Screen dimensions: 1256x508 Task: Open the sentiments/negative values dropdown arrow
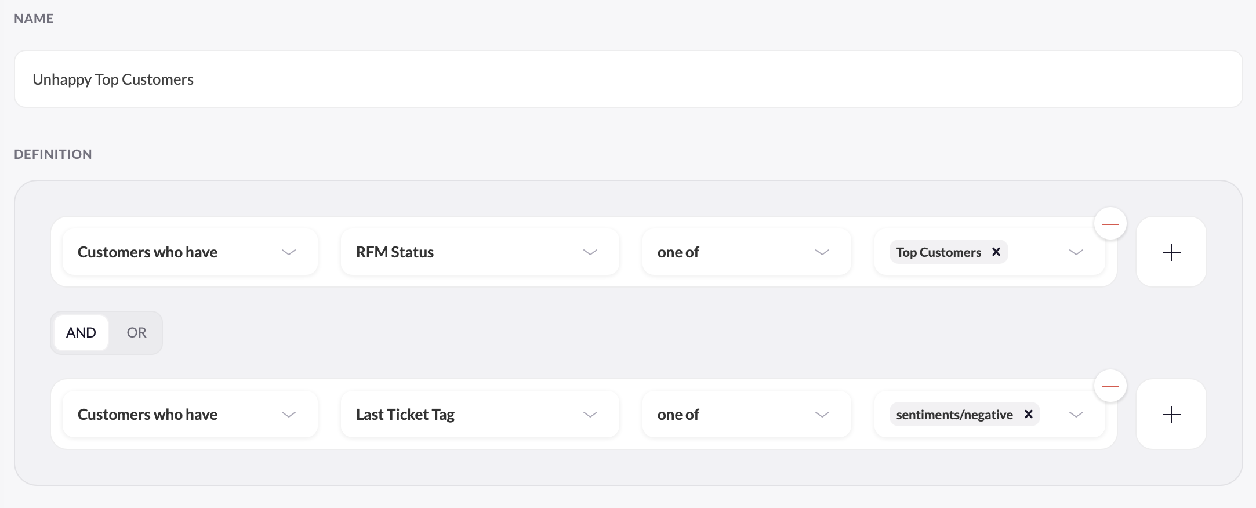click(x=1076, y=414)
